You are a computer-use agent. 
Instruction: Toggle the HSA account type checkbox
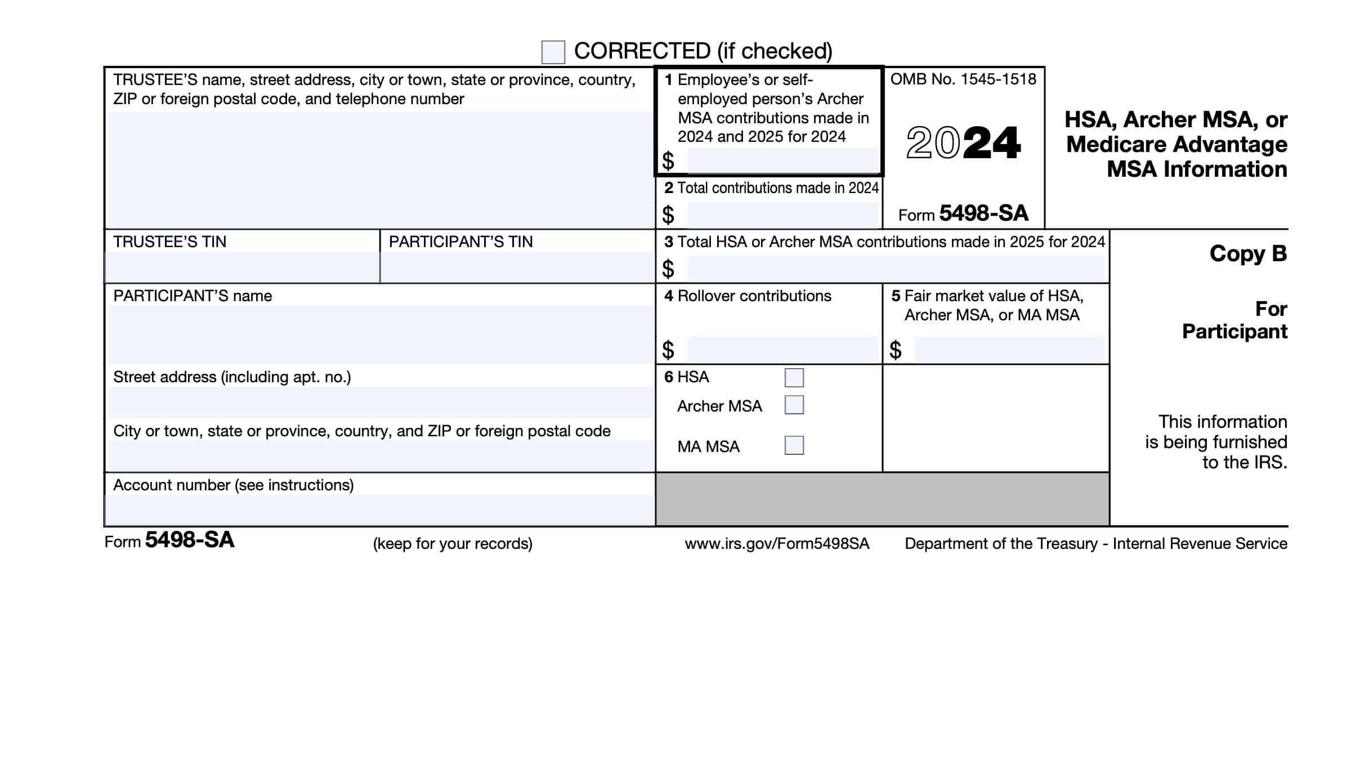pyautogui.click(x=794, y=377)
